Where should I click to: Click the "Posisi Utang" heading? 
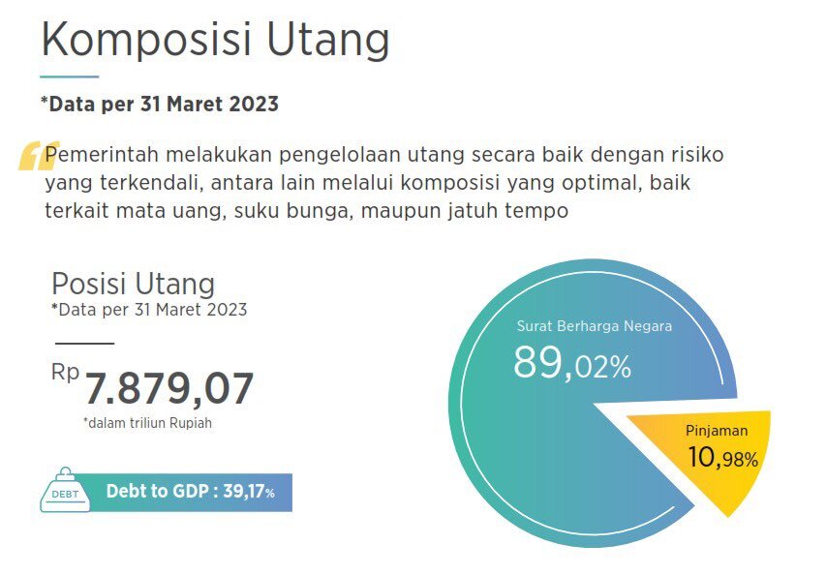133,284
